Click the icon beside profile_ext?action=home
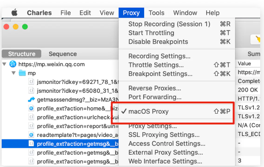The width and height of the screenshot is (264, 167). (x=31, y=109)
